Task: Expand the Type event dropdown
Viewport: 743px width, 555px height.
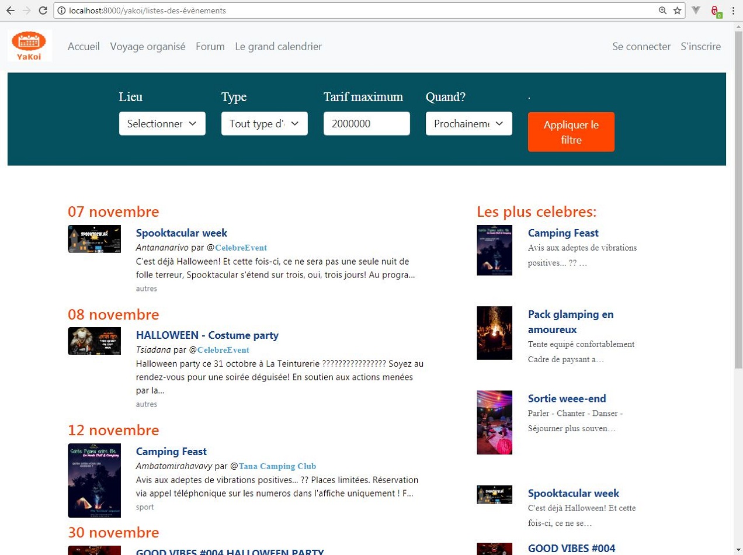Action: pyautogui.click(x=264, y=124)
